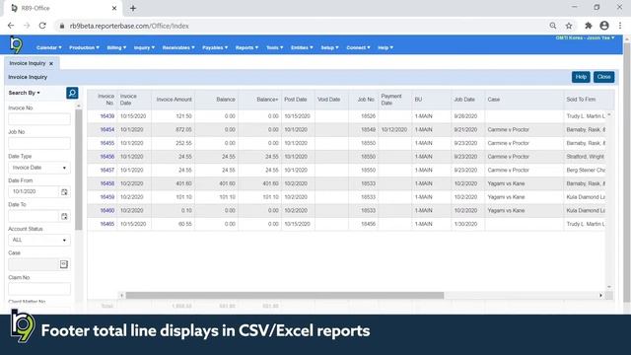This screenshot has width=631, height=355.
Task: Click the right arrow of the horizontal scrollbar
Action: click(x=600, y=296)
